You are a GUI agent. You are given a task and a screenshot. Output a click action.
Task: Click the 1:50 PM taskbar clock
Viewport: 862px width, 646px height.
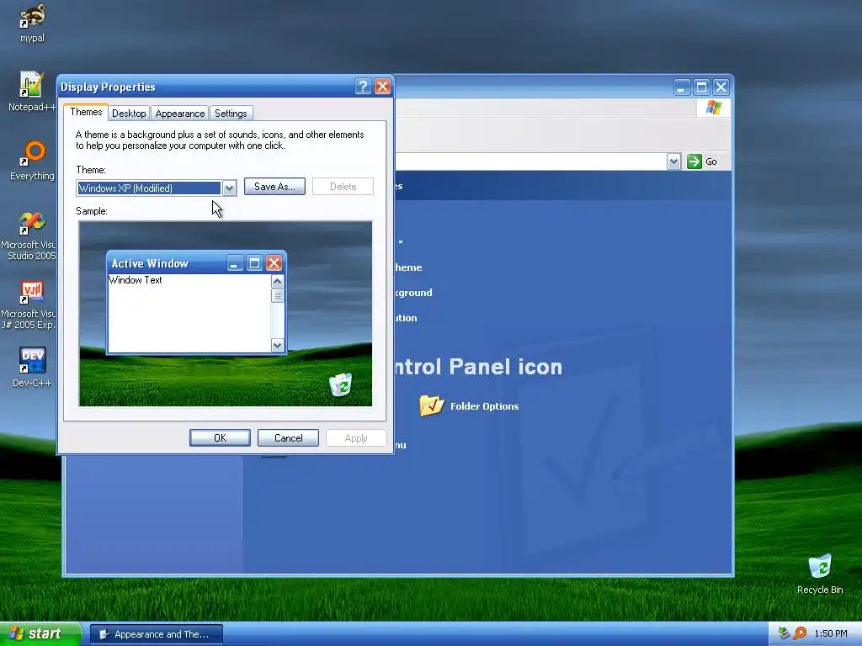tap(831, 633)
